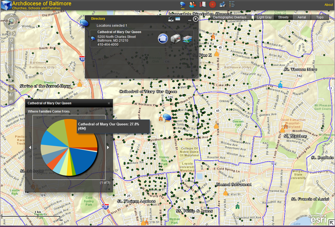Click the Cathedral of Mary Our Queen map label
The width and height of the screenshot is (335, 227).
tap(148, 91)
